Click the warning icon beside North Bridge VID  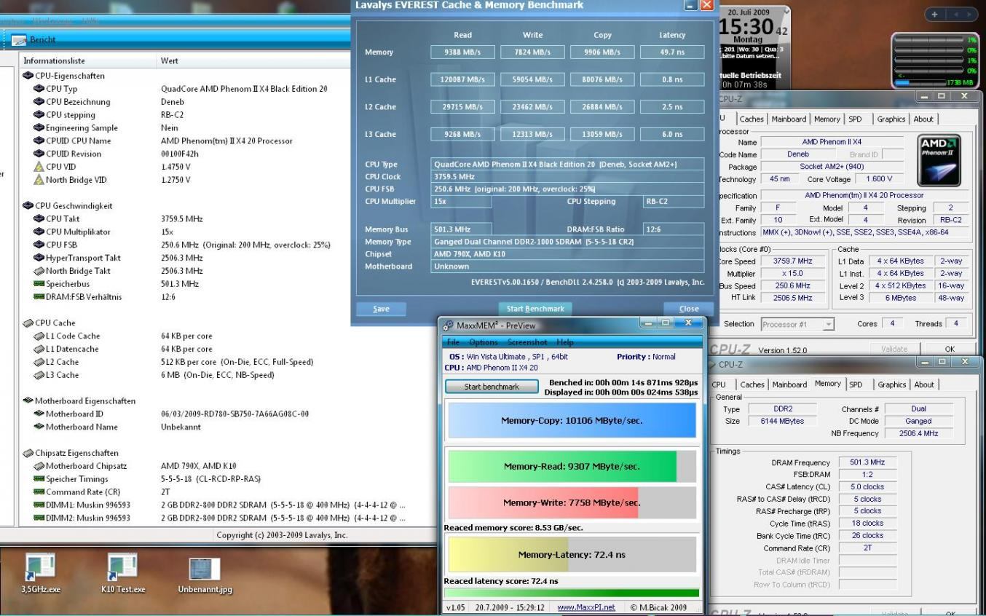(39, 180)
